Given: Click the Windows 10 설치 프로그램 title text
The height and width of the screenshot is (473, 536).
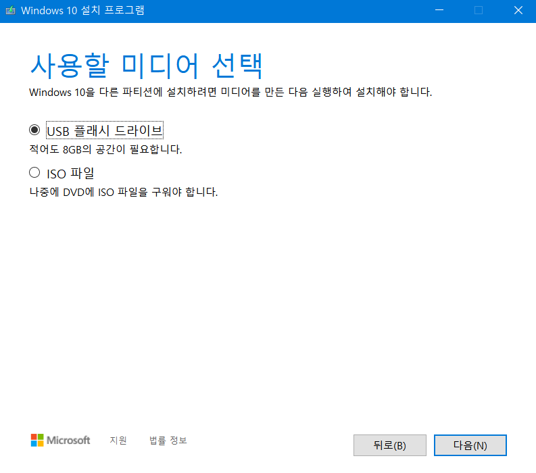Looking at the screenshot, I should (x=82, y=10).
